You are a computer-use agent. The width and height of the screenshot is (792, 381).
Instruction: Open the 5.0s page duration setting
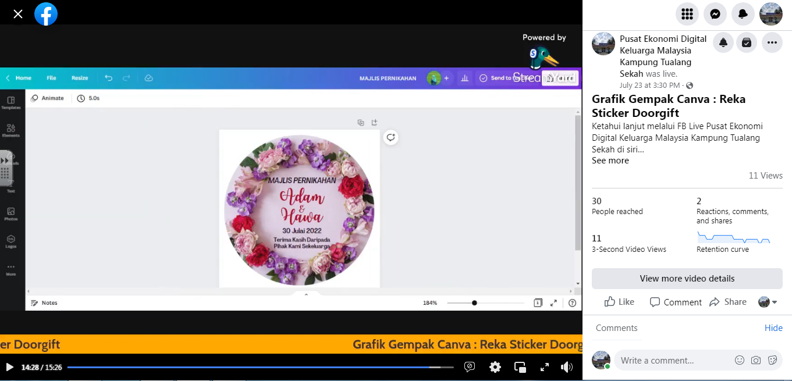click(x=88, y=98)
